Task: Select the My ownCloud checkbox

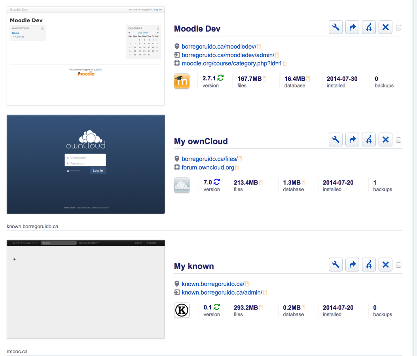Action: point(398,140)
